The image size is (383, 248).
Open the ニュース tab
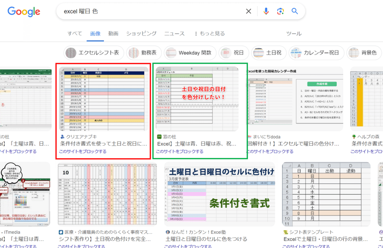(174, 33)
